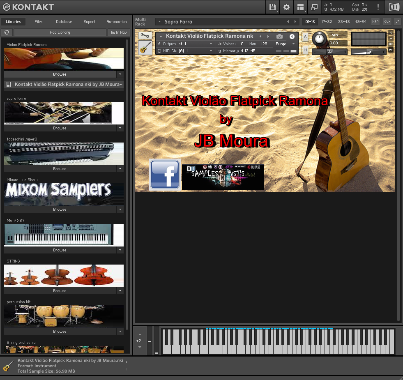Viewport: 403px width, 380px height.
Task: Toggle Instr Nav pane
Action: click(x=119, y=32)
